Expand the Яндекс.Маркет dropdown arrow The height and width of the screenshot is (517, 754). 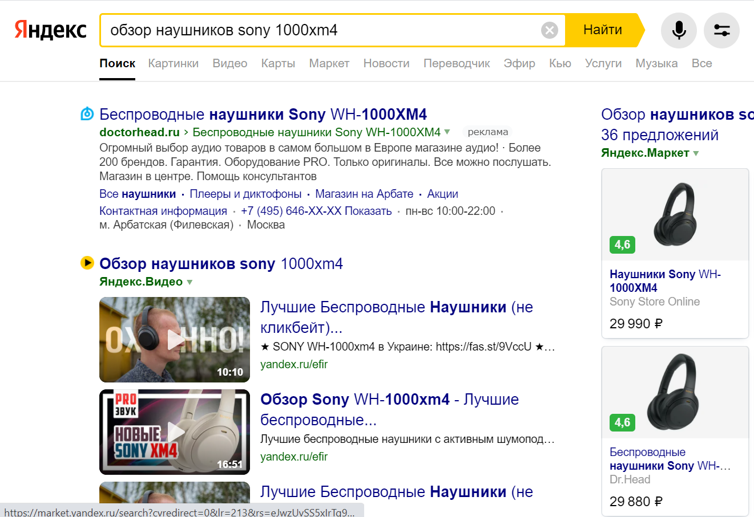coord(696,153)
